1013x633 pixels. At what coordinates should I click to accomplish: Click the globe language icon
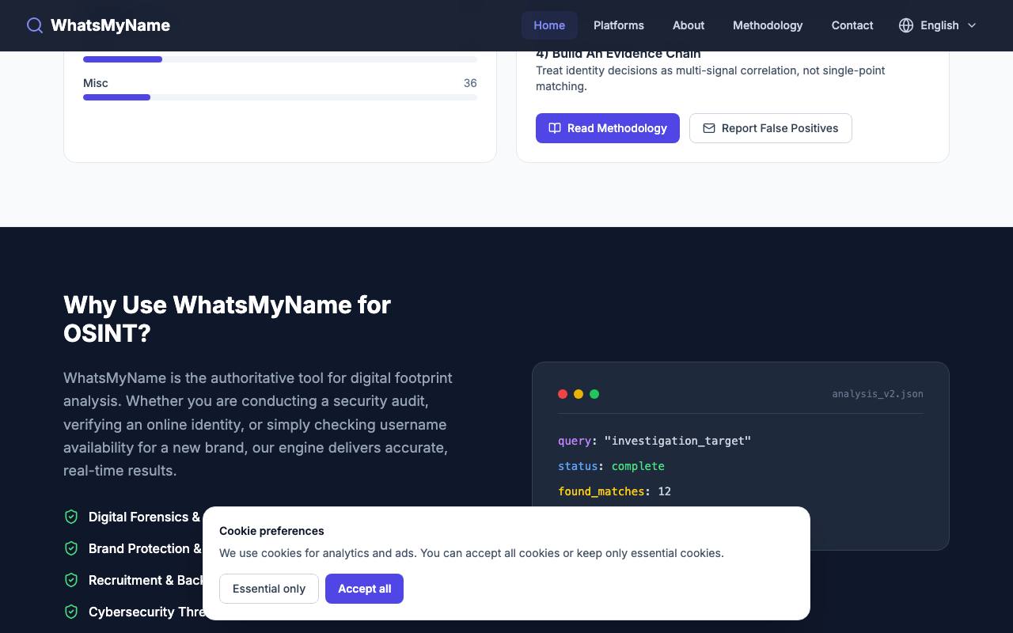coord(906,25)
